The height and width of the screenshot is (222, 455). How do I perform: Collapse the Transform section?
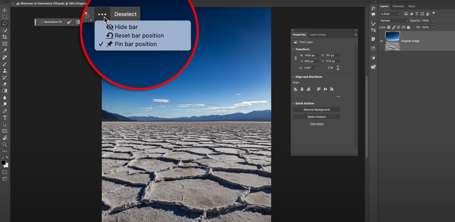point(293,50)
